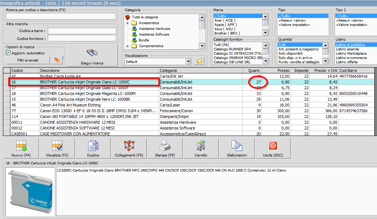The image size is (377, 219).
Task: Click the Esegui ricerca label
Action: pos(92,63)
